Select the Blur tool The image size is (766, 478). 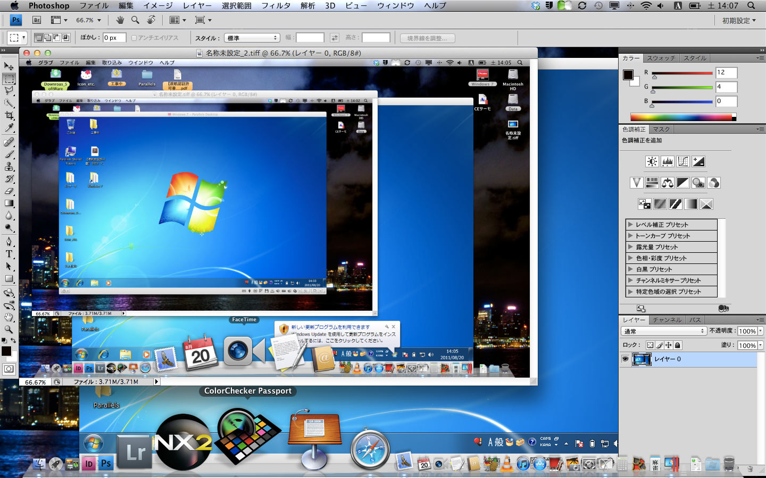pyautogui.click(x=9, y=216)
